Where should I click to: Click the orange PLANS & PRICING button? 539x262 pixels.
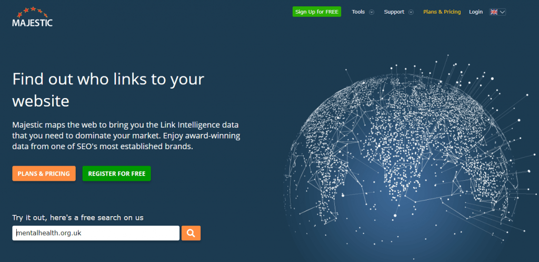(44, 173)
